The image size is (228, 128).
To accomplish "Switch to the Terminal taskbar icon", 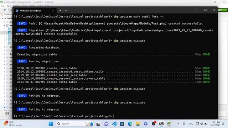I will (x=161, y=124).
